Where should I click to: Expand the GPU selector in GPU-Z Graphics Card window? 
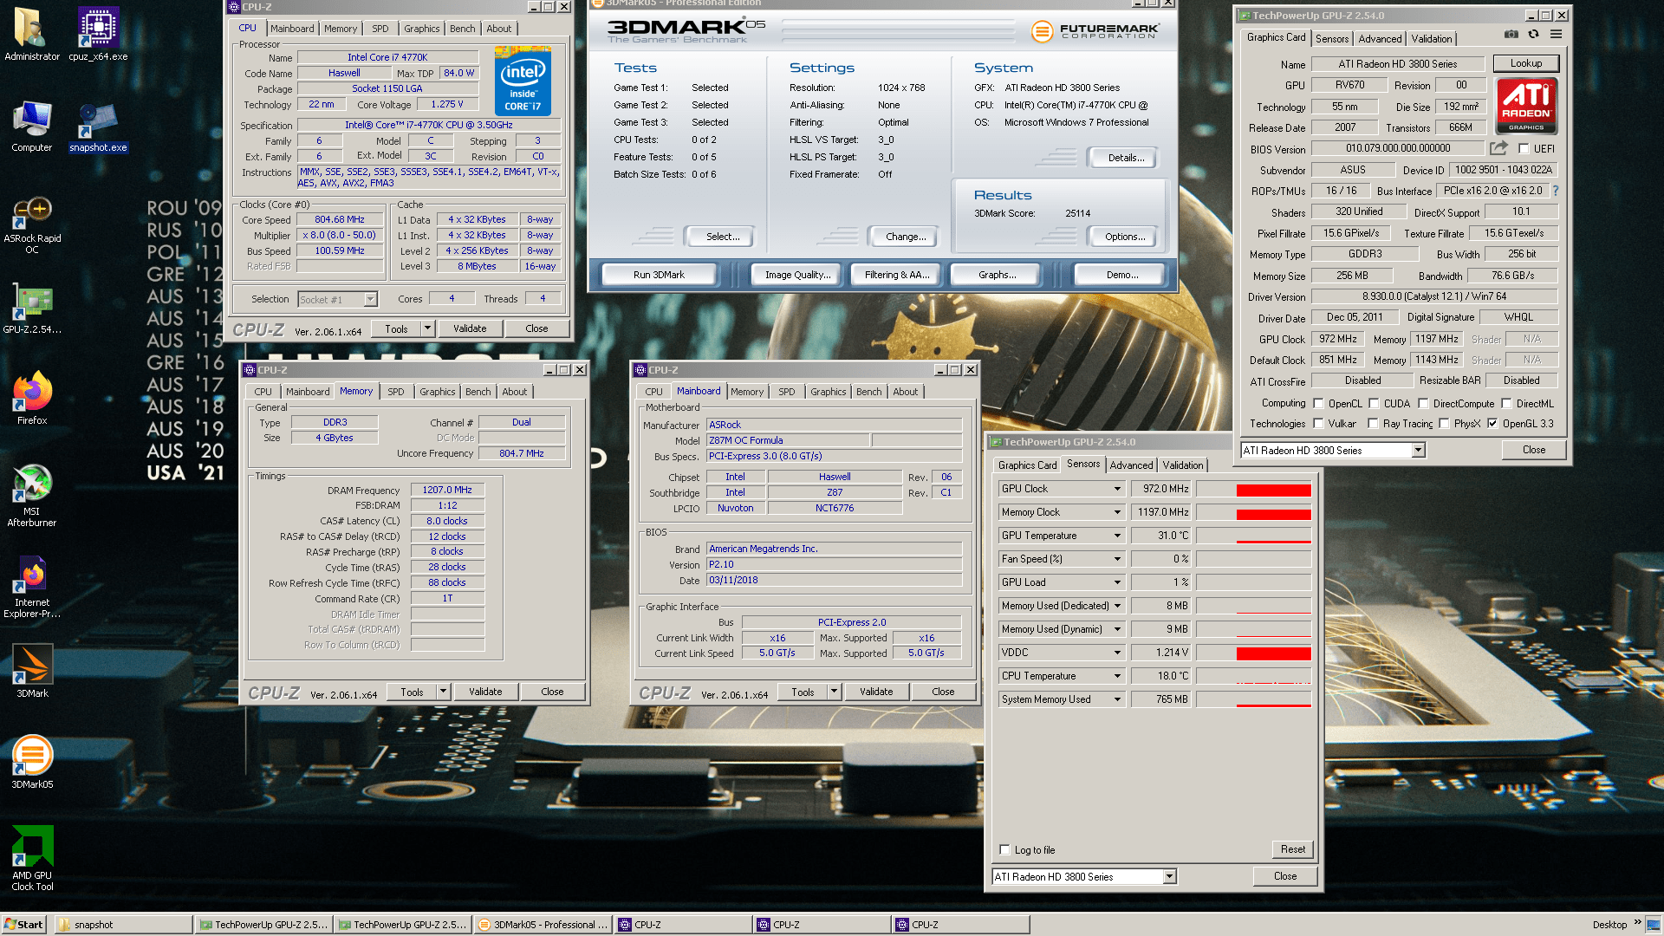coord(1418,450)
